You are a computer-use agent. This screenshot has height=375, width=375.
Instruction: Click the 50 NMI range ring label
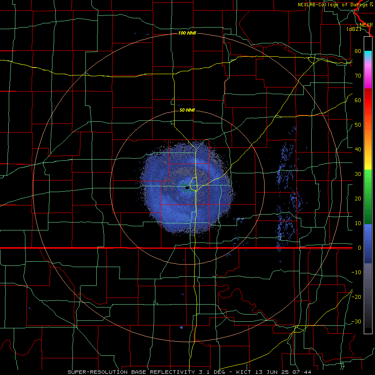coord(187,110)
